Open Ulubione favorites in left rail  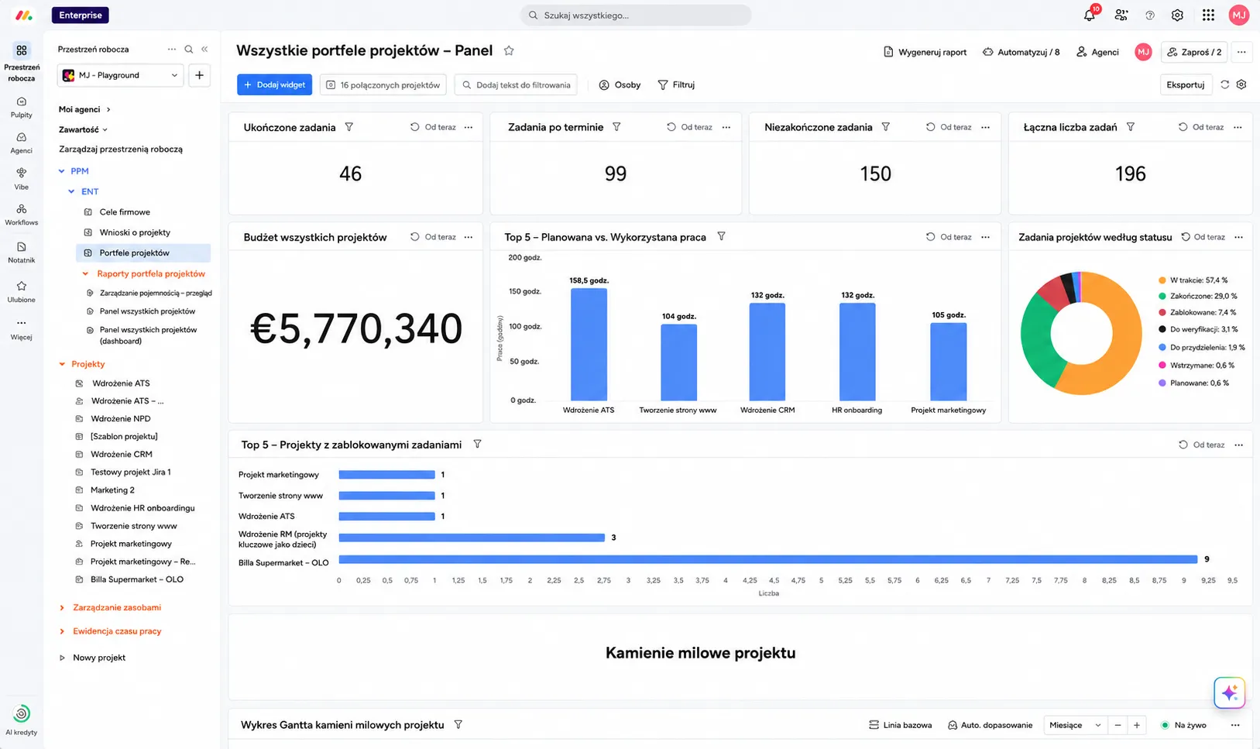click(x=22, y=291)
